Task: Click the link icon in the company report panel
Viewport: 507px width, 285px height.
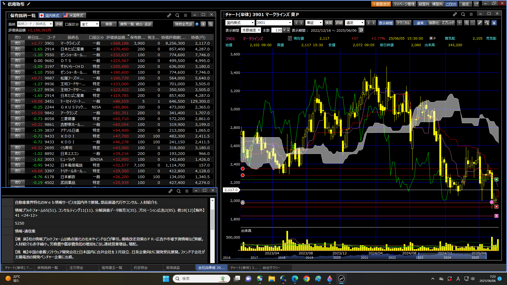Action: tap(170, 191)
